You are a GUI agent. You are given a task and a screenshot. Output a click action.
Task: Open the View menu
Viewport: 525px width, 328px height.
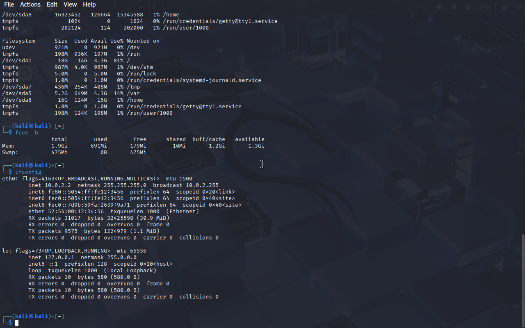[x=70, y=5]
